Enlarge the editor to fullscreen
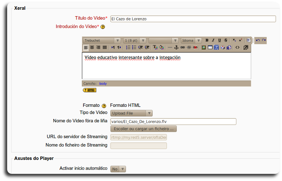Viewport: 282px width, 181px height. pos(246,47)
